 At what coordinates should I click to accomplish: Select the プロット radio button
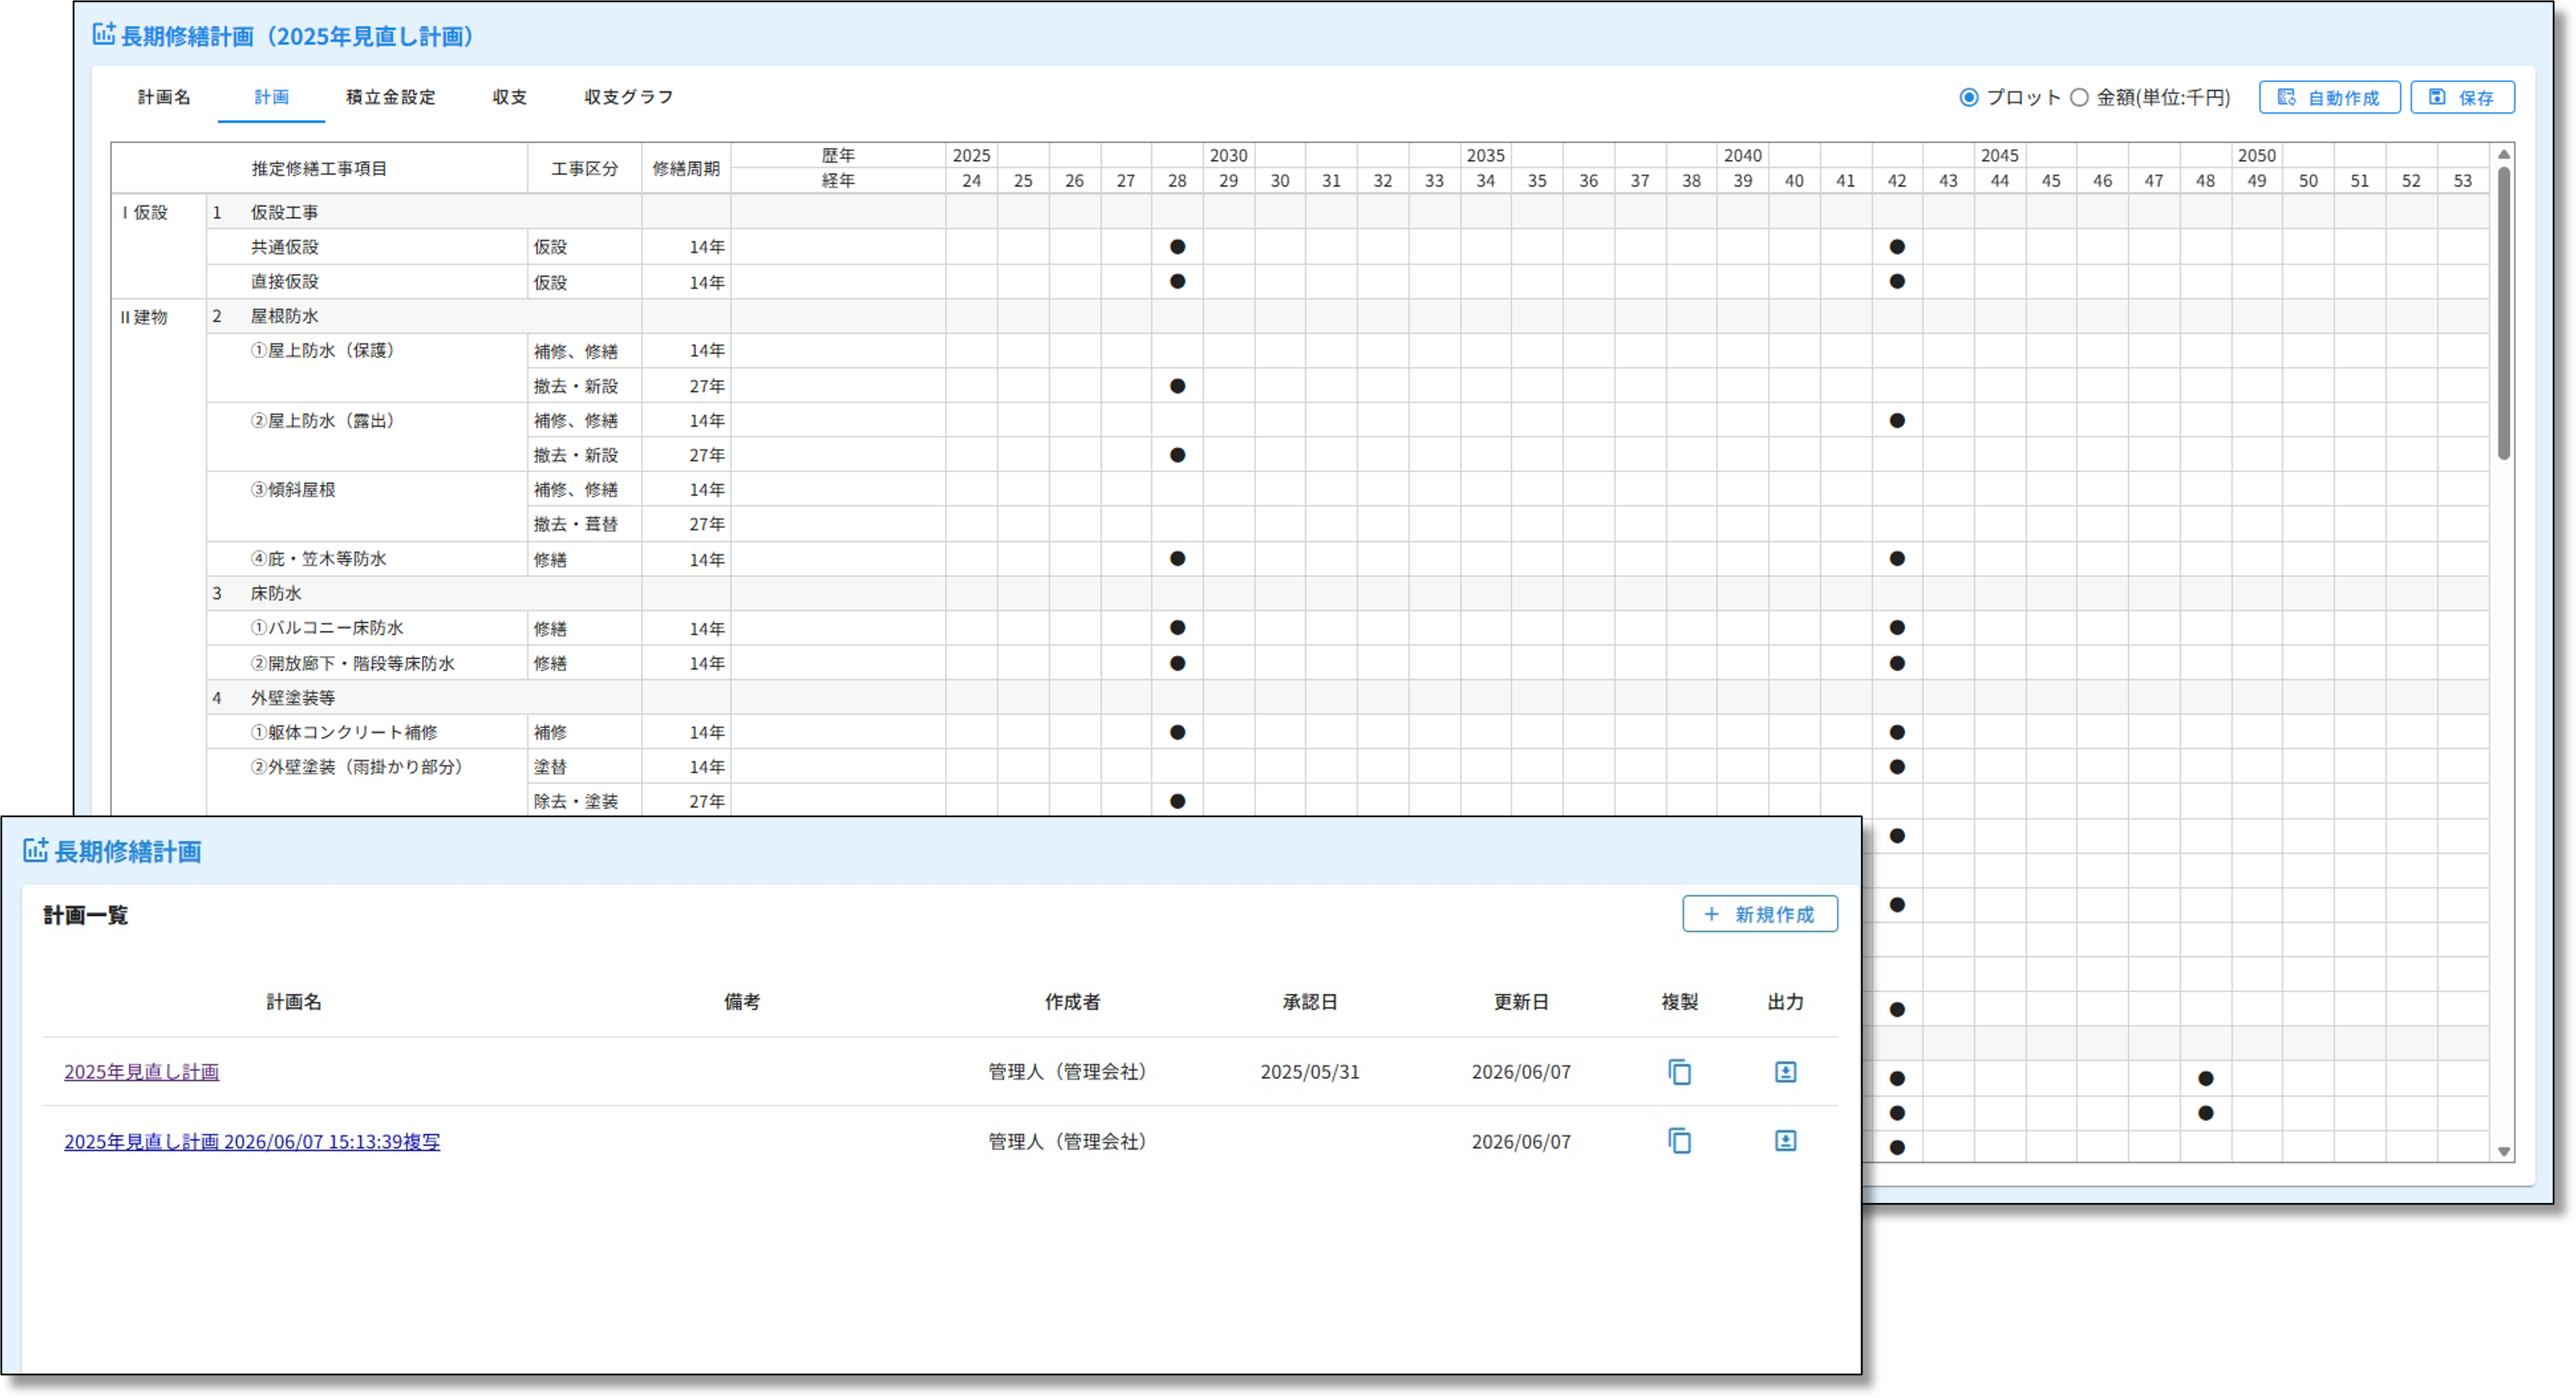pyautogui.click(x=1968, y=97)
